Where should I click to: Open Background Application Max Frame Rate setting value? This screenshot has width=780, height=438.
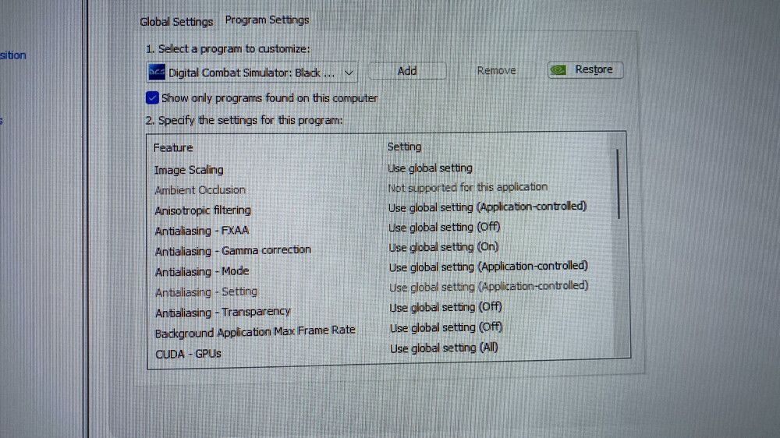click(x=445, y=327)
